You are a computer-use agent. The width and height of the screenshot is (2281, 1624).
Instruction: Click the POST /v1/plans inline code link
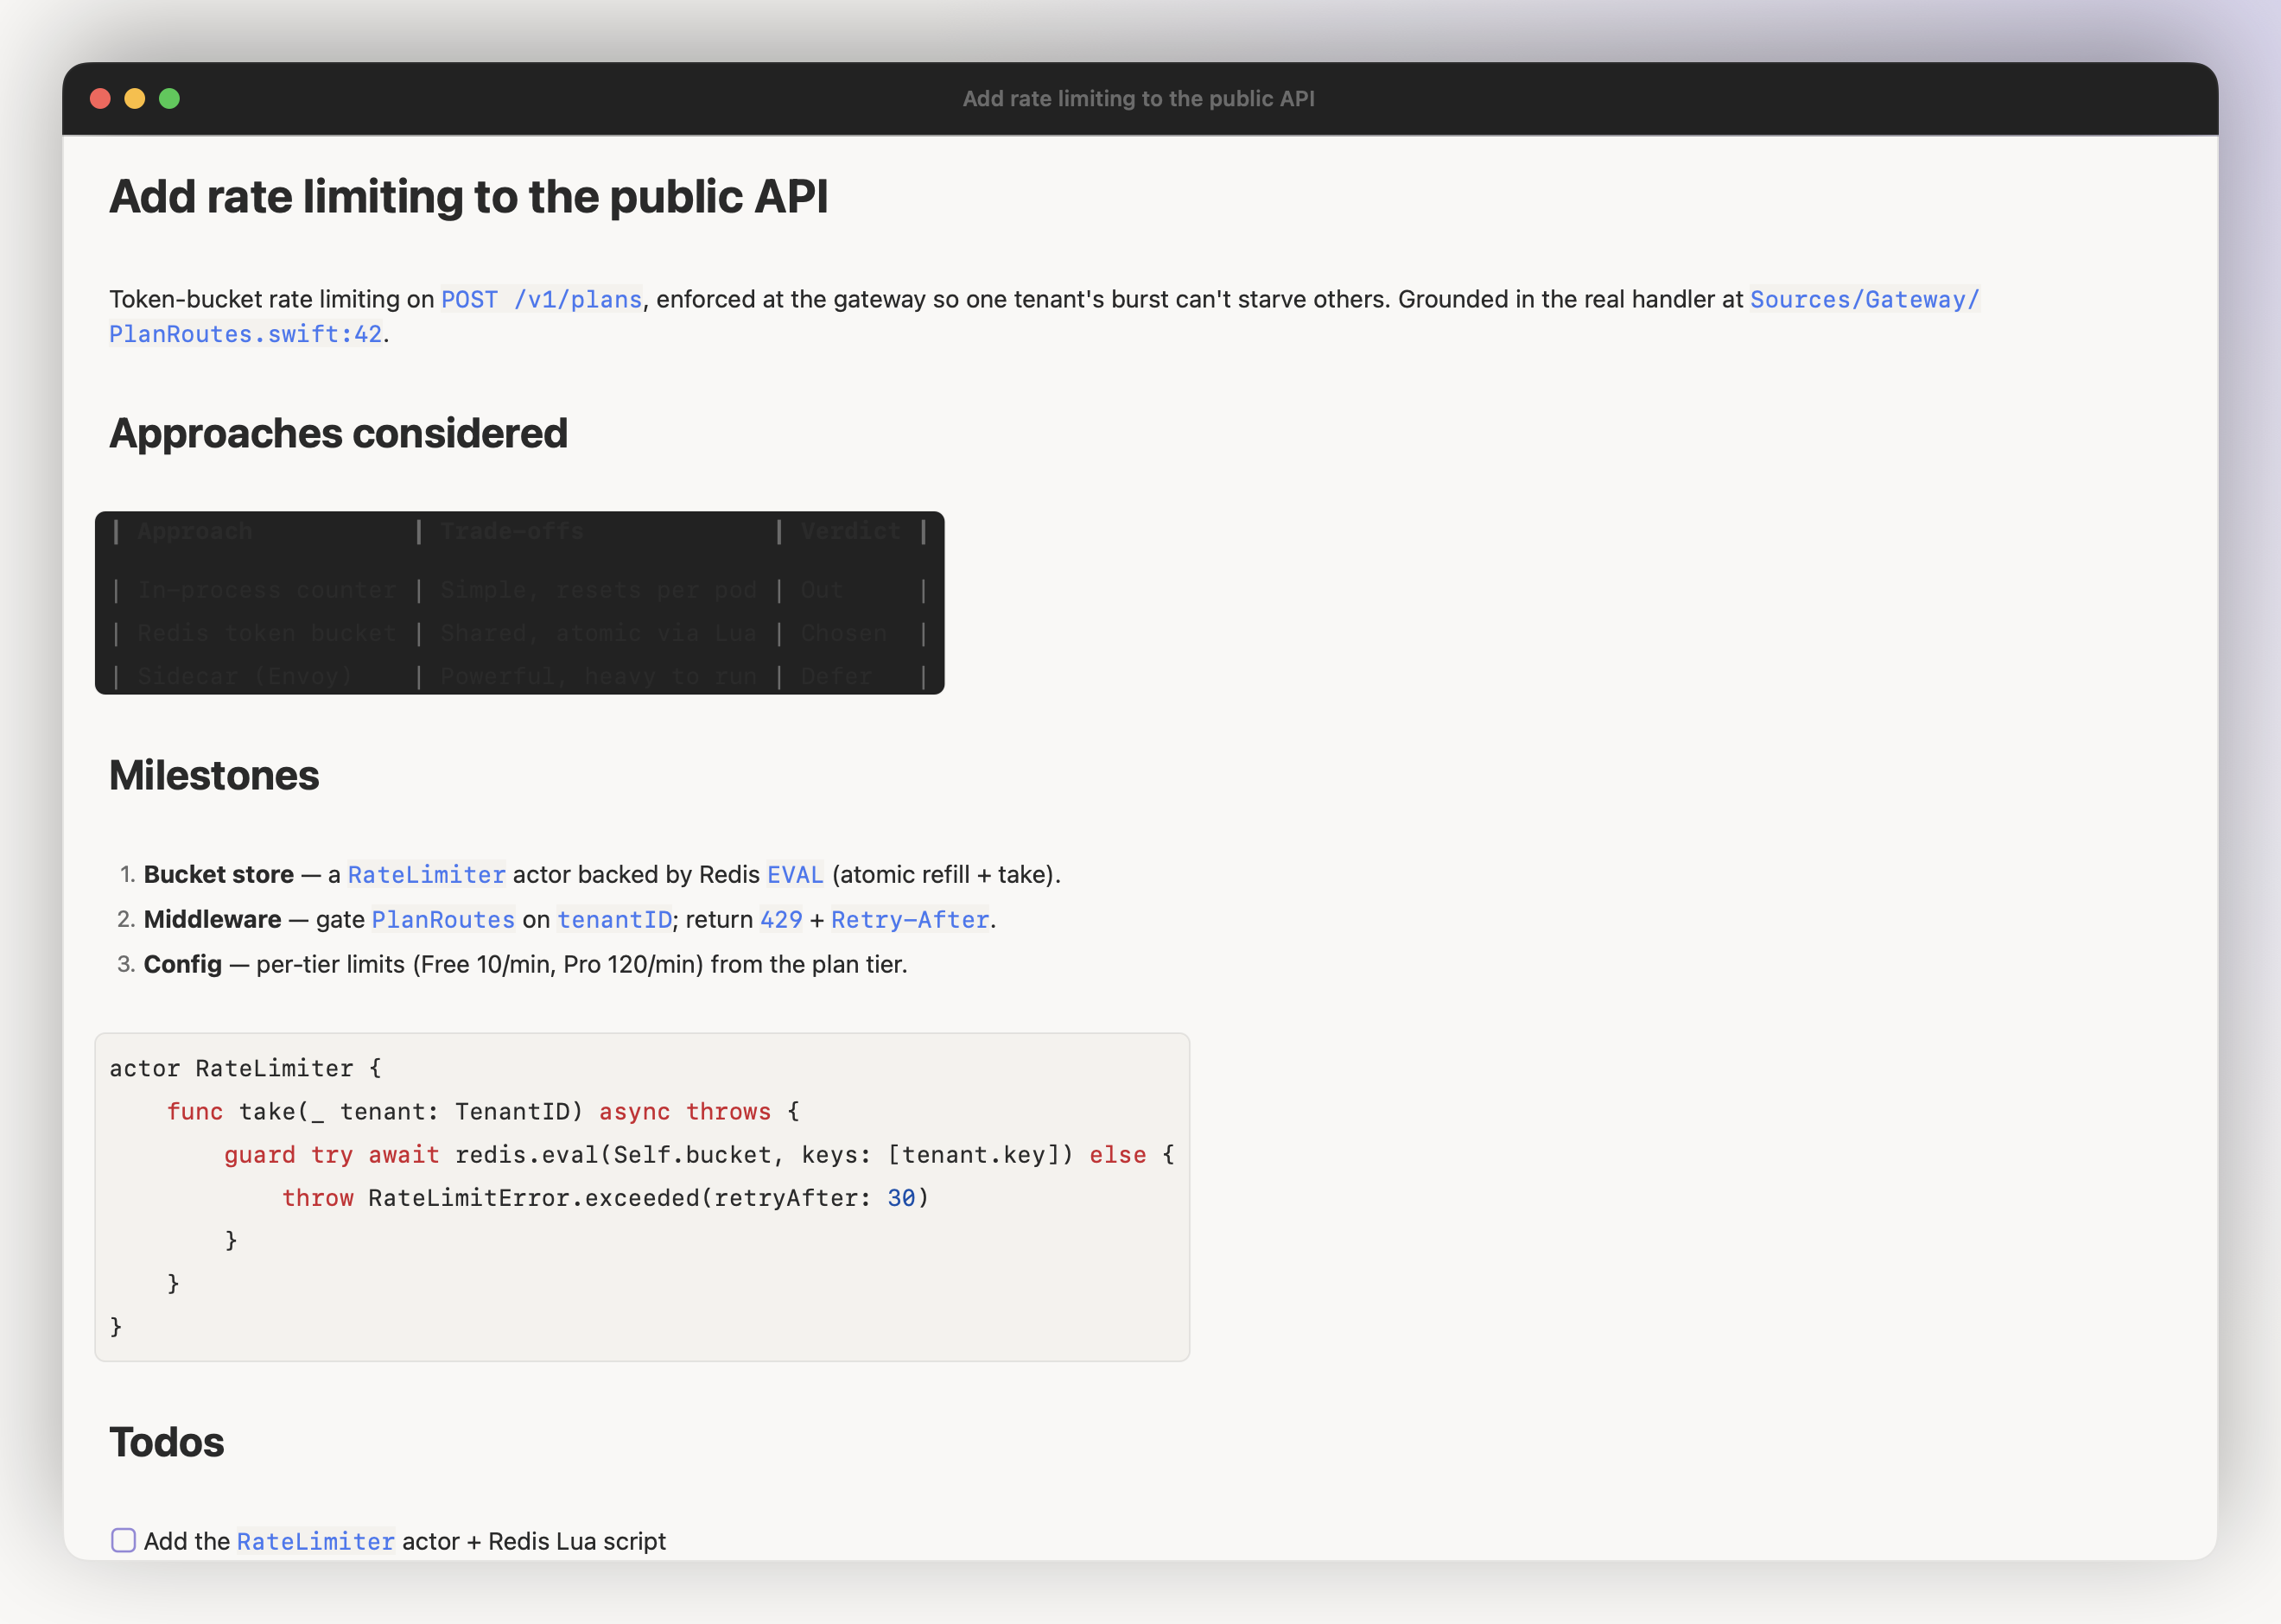pos(541,299)
